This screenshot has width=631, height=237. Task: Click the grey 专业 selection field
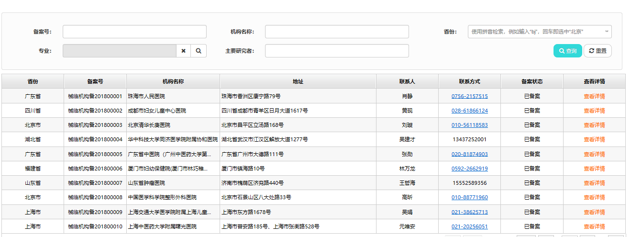tap(119, 51)
